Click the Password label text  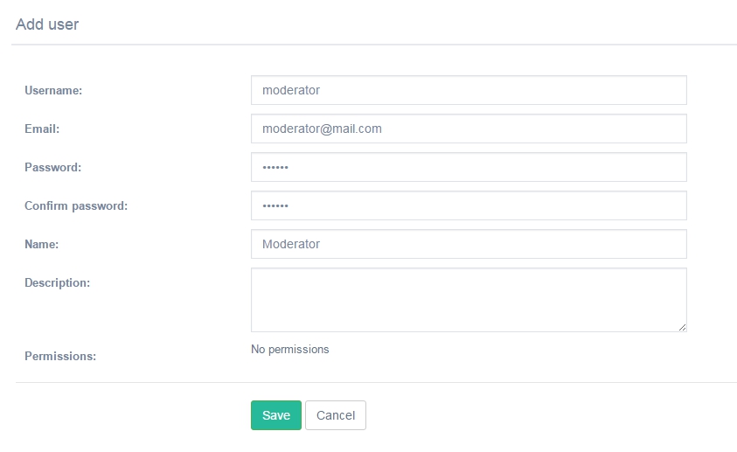coord(53,168)
